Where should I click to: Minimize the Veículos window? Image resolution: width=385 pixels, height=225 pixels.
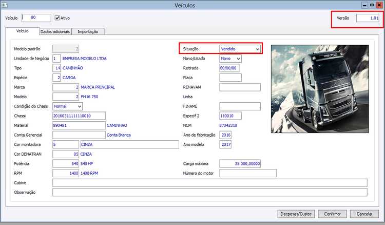click(364, 5)
